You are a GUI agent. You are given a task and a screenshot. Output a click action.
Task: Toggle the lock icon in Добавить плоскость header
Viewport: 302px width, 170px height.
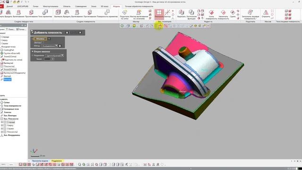click(x=67, y=33)
